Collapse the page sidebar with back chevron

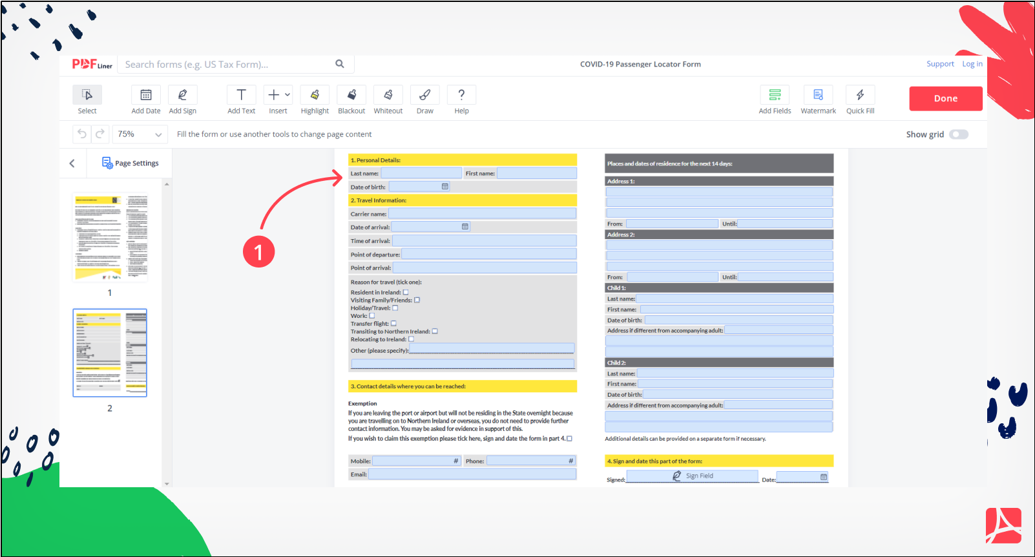(72, 163)
